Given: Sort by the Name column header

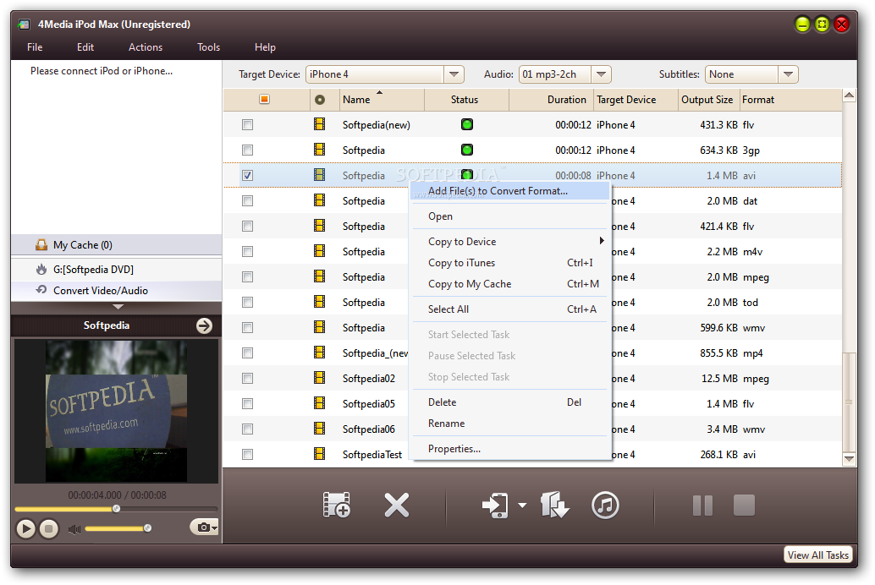Looking at the screenshot, I should [x=382, y=100].
